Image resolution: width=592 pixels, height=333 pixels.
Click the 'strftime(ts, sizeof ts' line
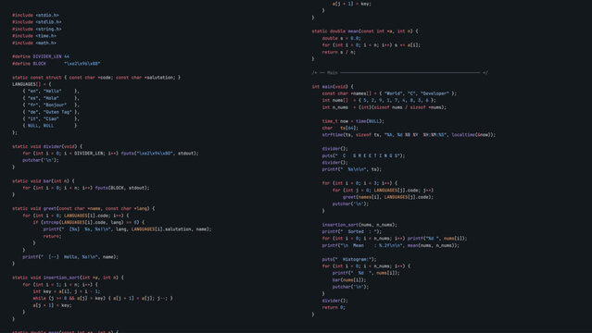click(x=409, y=135)
